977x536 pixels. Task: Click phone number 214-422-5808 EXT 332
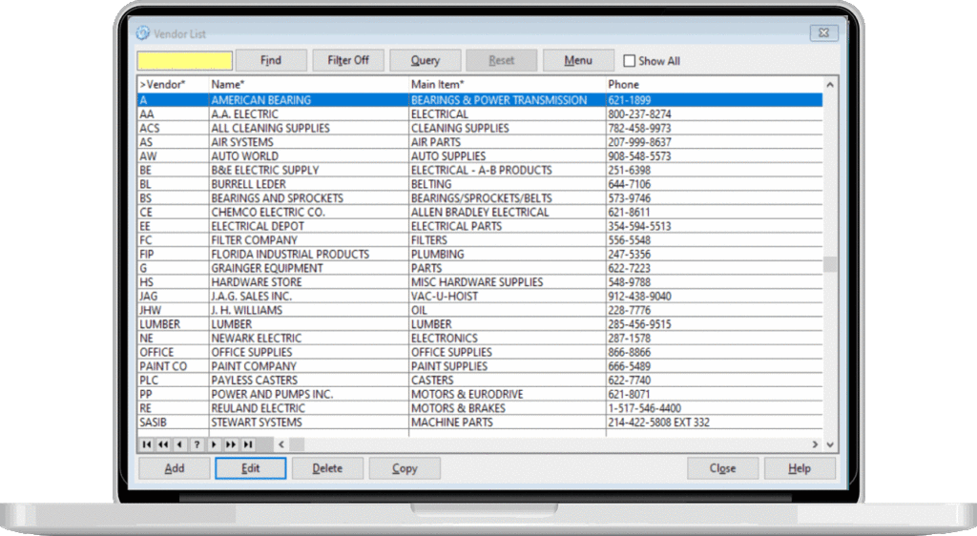714,423
